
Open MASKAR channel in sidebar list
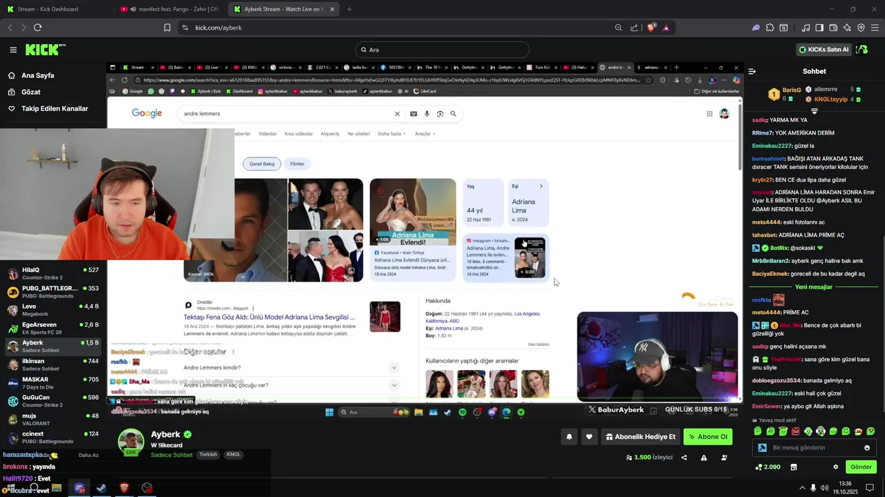(53, 383)
